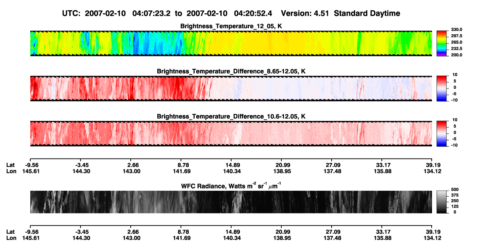Click the 'Brightness_Temperature_12_05, K' title

tap(231, 26)
